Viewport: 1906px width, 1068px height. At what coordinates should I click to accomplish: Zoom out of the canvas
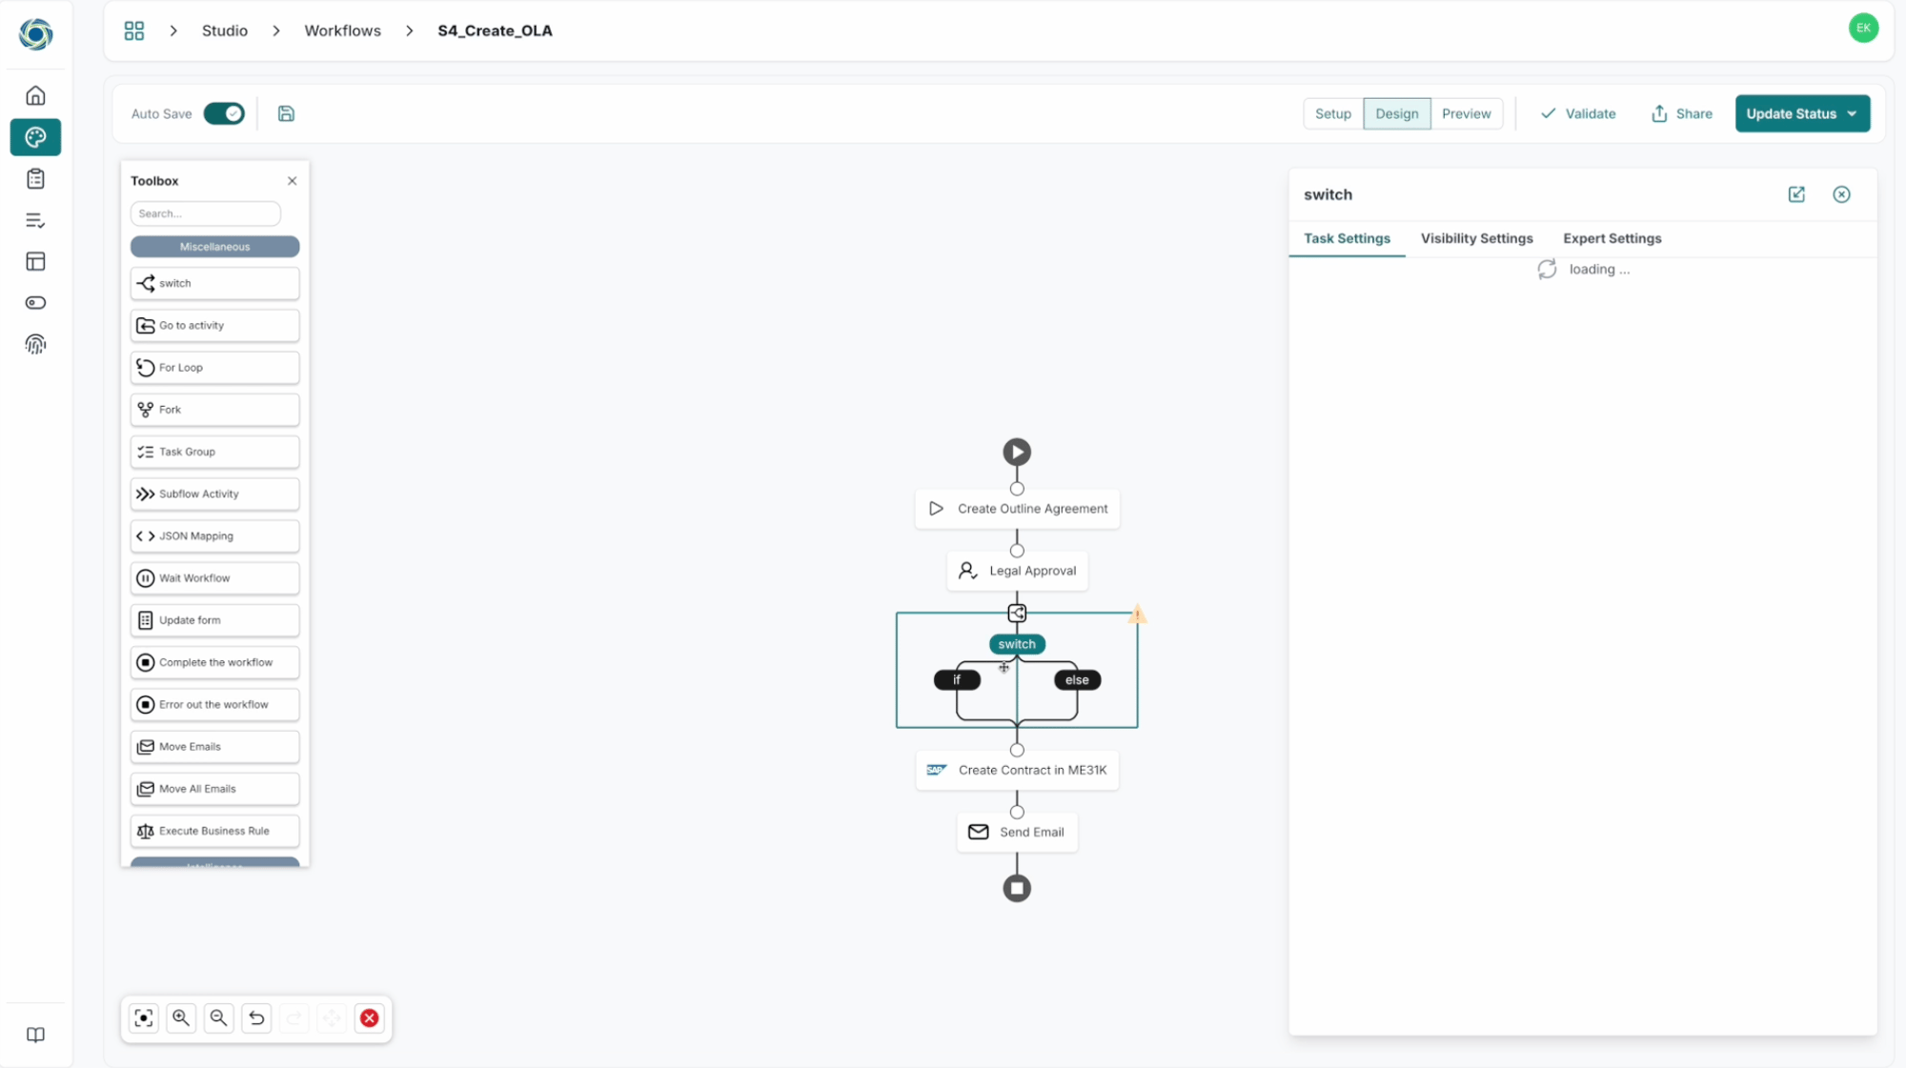tap(218, 1018)
